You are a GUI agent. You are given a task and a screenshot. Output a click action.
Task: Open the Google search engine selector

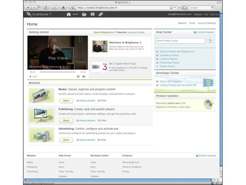click(x=185, y=8)
